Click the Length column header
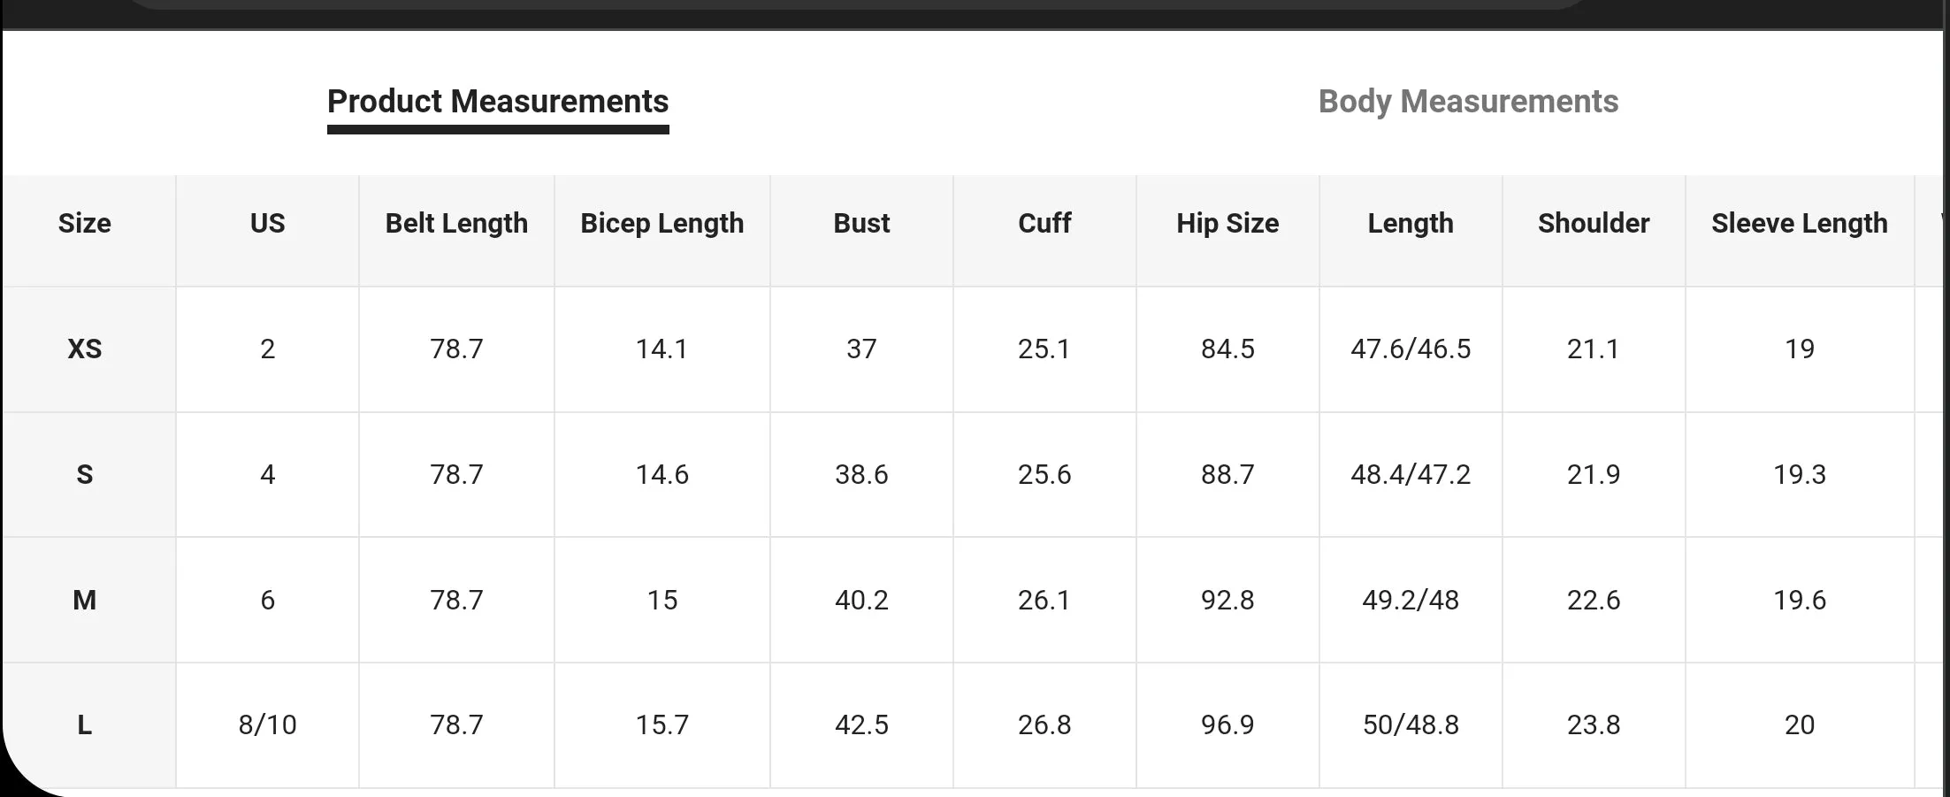1950x797 pixels. point(1411,223)
